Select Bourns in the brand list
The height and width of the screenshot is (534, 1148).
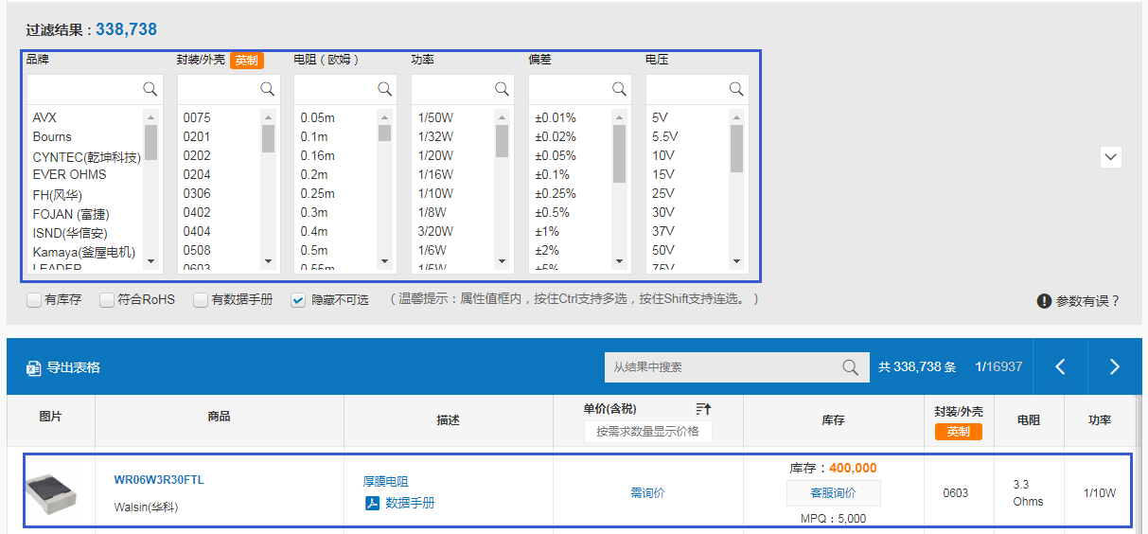click(52, 136)
